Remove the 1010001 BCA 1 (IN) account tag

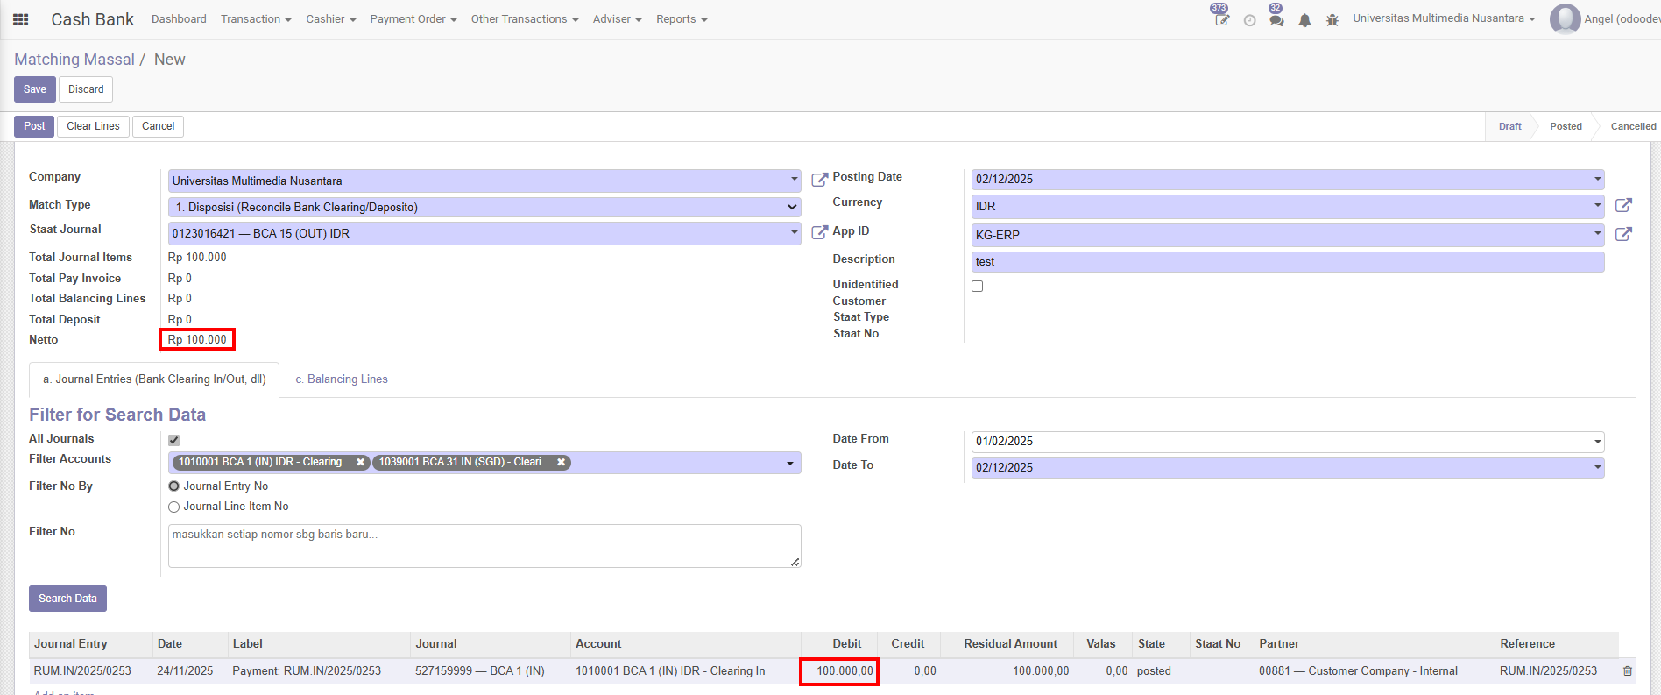pyautogui.click(x=360, y=463)
